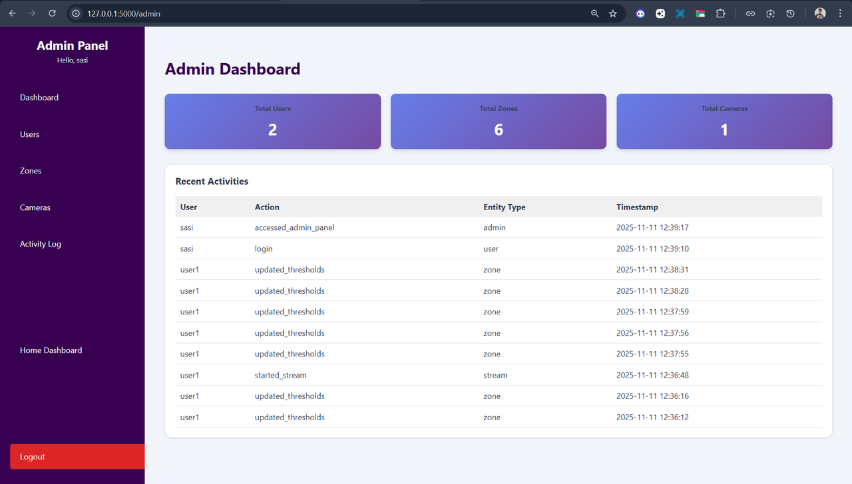Copy the page link using the link icon

click(x=750, y=13)
